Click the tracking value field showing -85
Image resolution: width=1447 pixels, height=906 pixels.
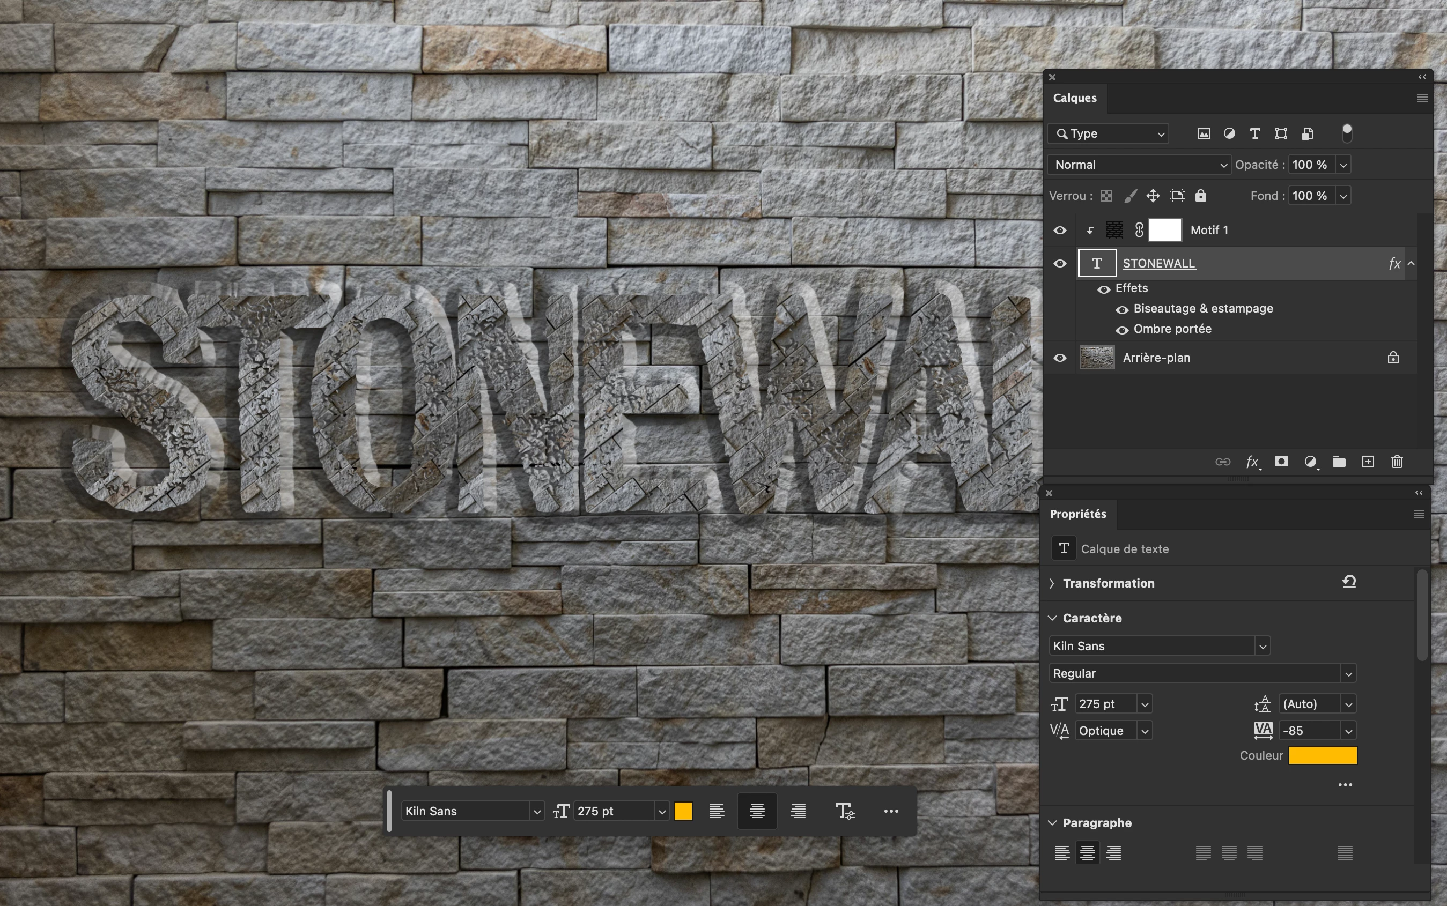1309,731
